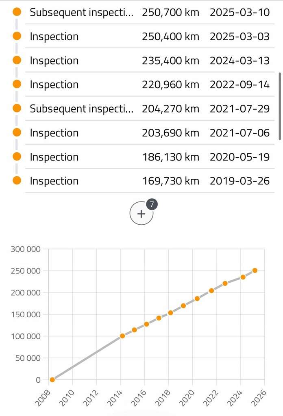Viewport: 283px width, 416px height.
Task: Click the orange dot beside 2021-07-06 inspection
Action: [17, 132]
